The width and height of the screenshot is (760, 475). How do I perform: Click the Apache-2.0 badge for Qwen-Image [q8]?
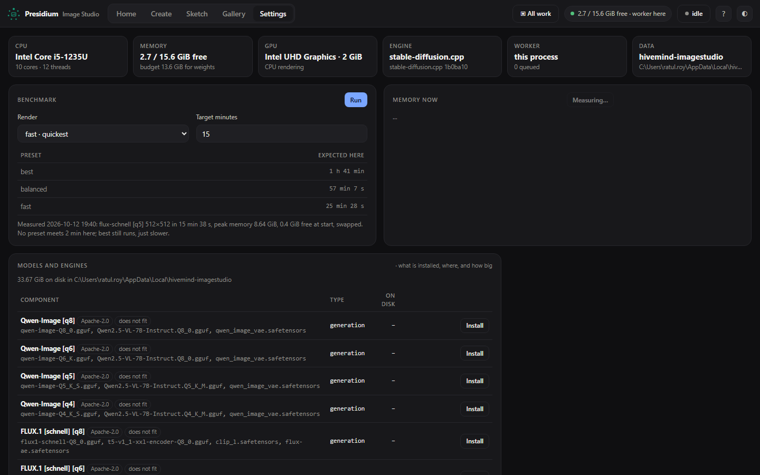click(x=95, y=321)
